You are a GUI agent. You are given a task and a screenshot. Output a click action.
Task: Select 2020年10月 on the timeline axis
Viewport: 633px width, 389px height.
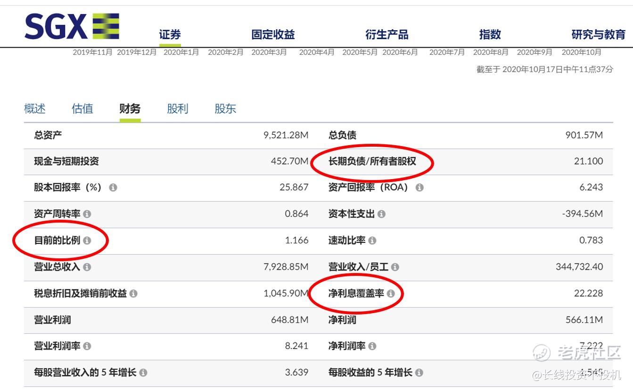[581, 52]
